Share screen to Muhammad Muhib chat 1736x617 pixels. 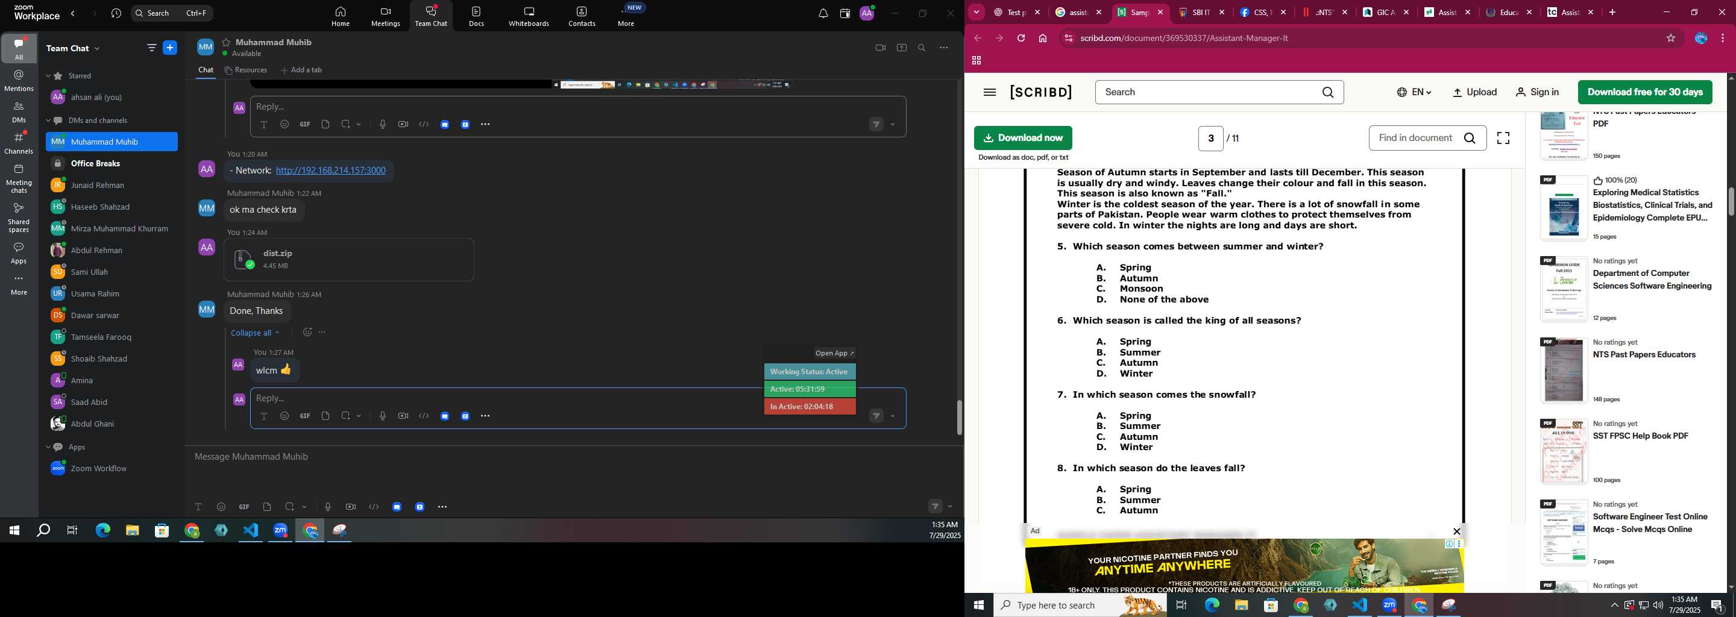(x=902, y=48)
